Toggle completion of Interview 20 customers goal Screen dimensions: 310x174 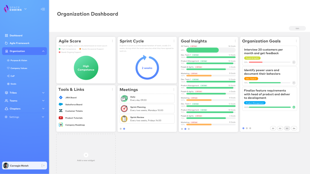pyautogui.click(x=294, y=62)
